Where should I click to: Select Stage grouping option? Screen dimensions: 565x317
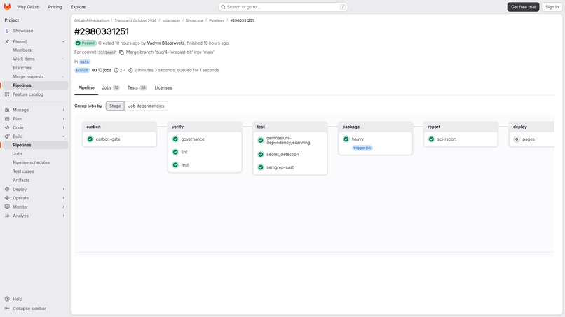point(115,106)
